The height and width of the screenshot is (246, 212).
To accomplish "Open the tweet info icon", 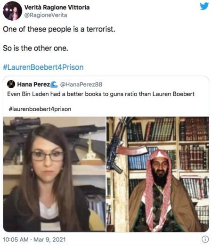I will pos(205,239).
